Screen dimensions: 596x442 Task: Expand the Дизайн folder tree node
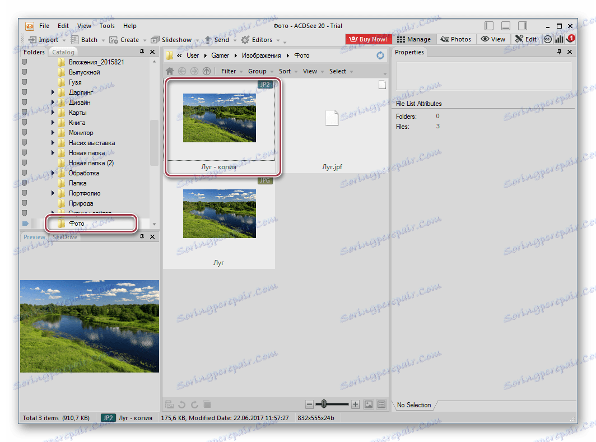coord(53,102)
